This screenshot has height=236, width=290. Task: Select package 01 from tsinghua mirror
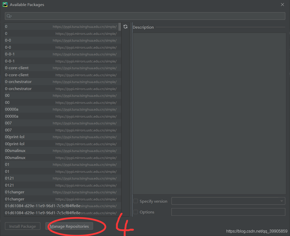[63, 165]
